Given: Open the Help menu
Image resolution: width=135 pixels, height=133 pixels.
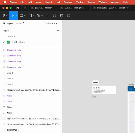Looking at the screenshot, I should click(x=126, y=2).
